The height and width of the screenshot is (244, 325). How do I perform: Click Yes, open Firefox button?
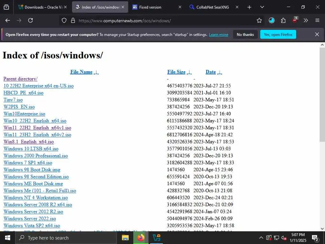pos(278,34)
